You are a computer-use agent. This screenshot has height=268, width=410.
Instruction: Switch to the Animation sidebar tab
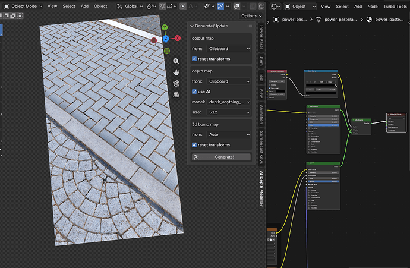pyautogui.click(x=261, y=114)
